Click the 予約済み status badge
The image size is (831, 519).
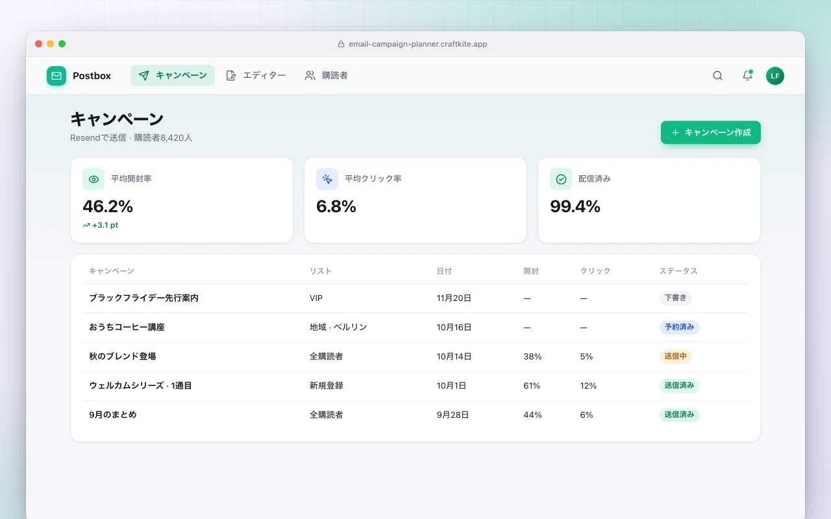[680, 328]
